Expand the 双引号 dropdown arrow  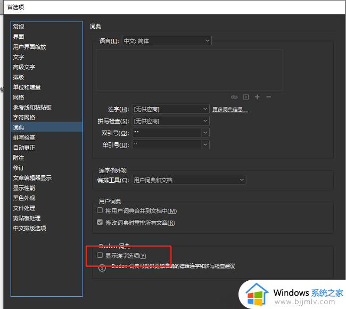pyautogui.click(x=205, y=133)
